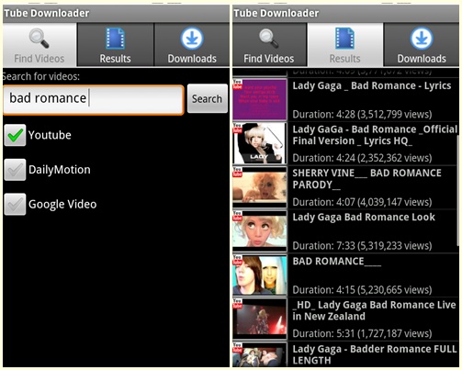Open Downloads tab in right screen

(422, 45)
